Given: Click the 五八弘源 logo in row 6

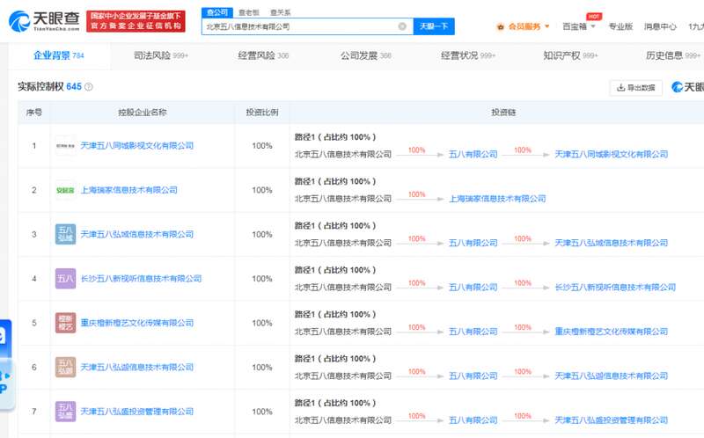Looking at the screenshot, I should click(x=65, y=367).
